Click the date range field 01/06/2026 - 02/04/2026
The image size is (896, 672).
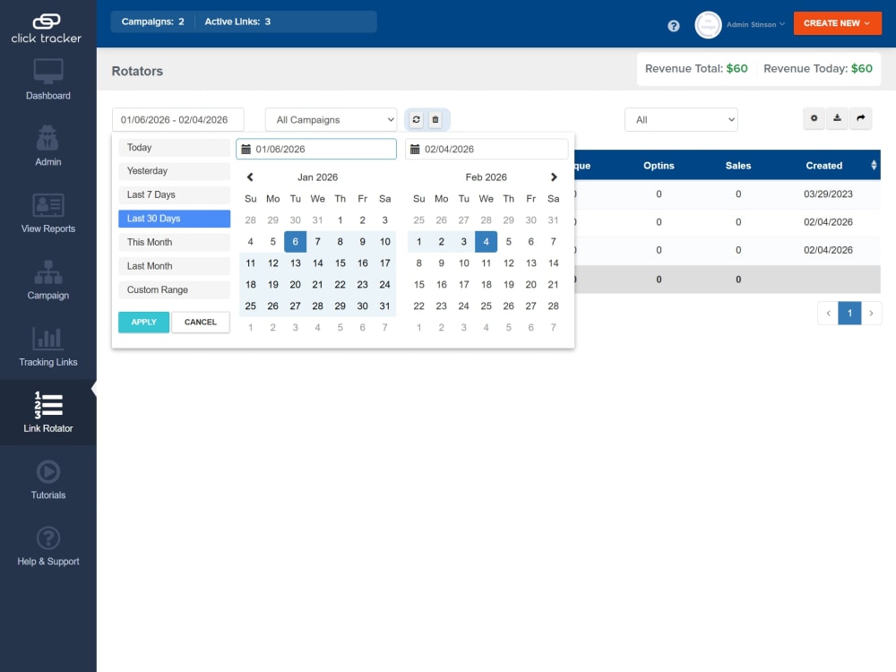[177, 119]
